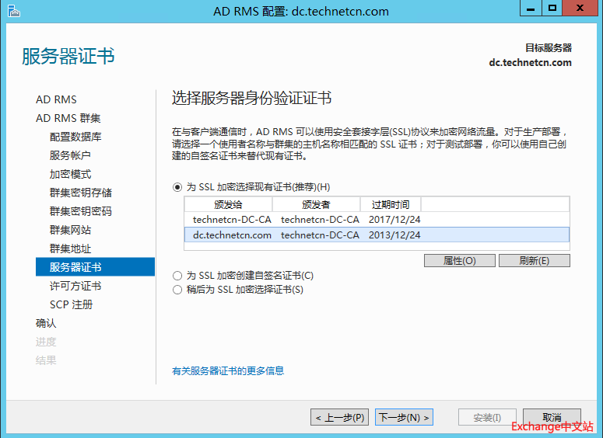Choose 稍后为 SSL 加密选择证书 radio option

177,290
